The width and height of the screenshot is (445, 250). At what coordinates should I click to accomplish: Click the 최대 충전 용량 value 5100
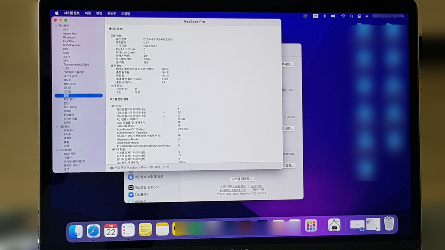[165, 79]
